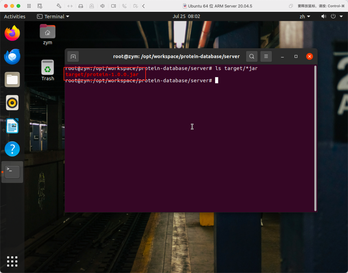The width and height of the screenshot is (348, 273).
Task: Show all applications via the grid icon
Action: [12, 261]
